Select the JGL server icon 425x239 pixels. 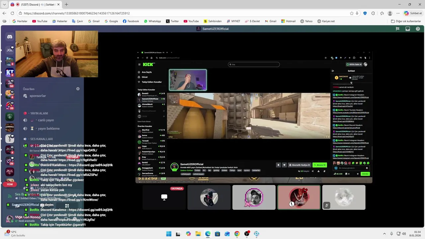tap(10, 50)
